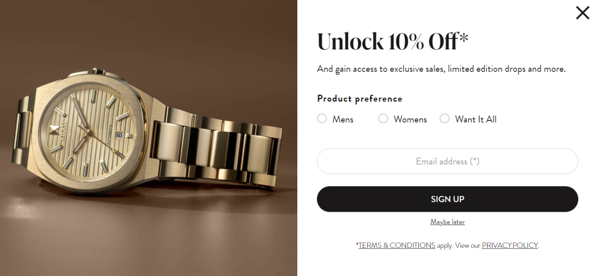The image size is (593, 276).
Task: Click the black SIGN UP button
Action: pos(448,199)
